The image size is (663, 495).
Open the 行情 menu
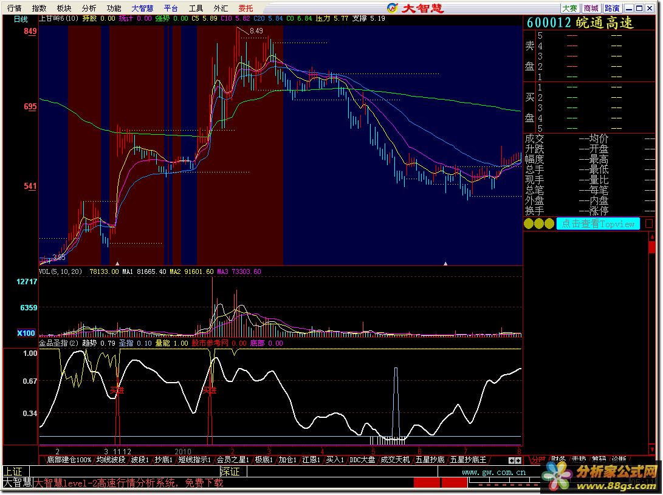[x=14, y=8]
